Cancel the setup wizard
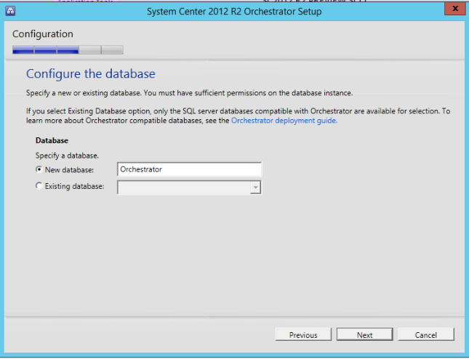This screenshot has height=359, width=469. pyautogui.click(x=425, y=335)
